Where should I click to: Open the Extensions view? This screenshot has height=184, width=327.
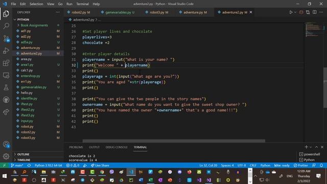tap(6, 63)
